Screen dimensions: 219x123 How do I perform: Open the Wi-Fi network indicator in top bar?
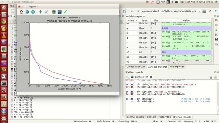tap(163, 2)
